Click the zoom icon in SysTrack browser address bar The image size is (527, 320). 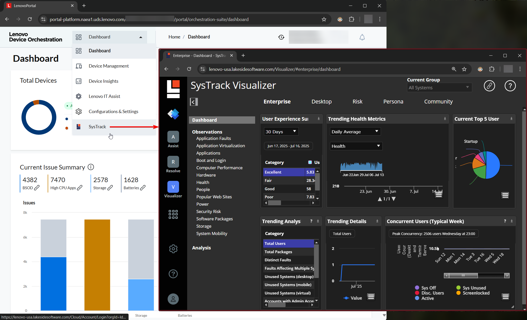454,69
